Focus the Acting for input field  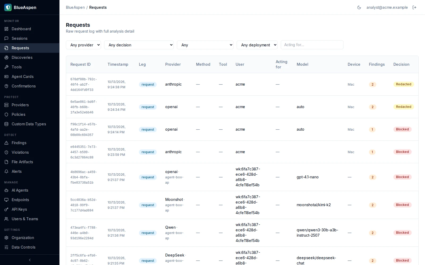(x=312, y=45)
